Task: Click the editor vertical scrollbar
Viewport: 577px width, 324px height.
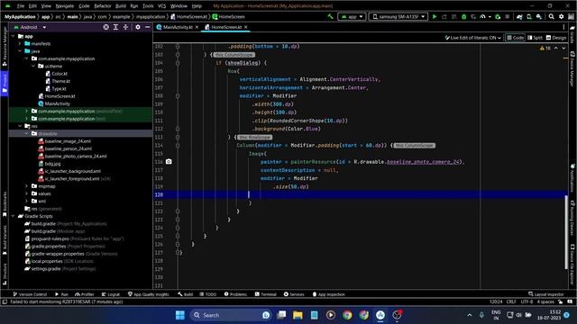Action: 566,232
